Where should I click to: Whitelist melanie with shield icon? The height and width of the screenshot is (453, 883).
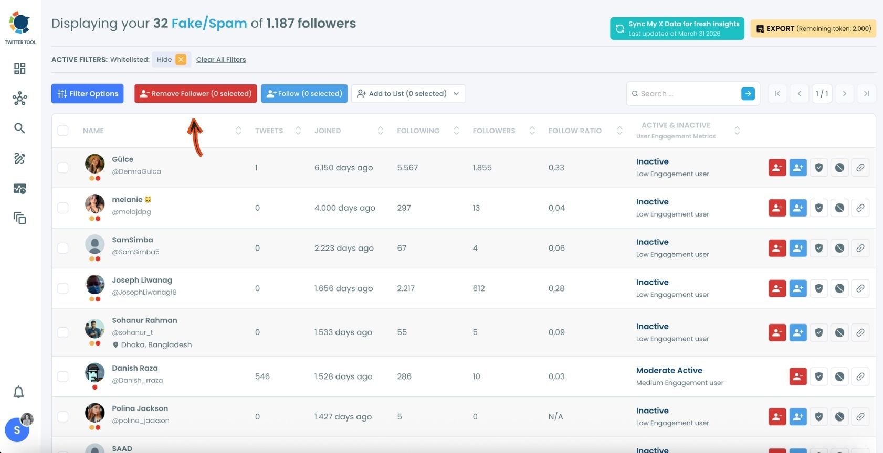pyautogui.click(x=818, y=208)
